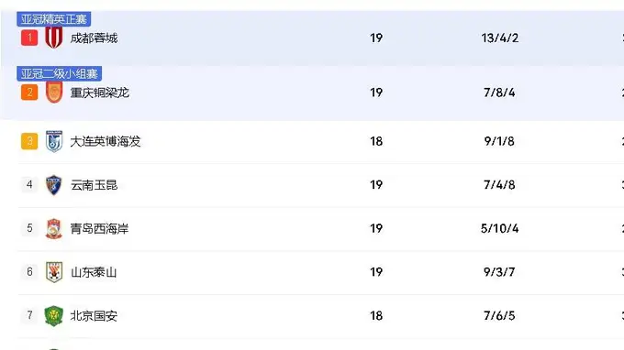
Task: Open the Chengdu Rongcheng (成都蓉城) club crest
Action: pos(54,38)
